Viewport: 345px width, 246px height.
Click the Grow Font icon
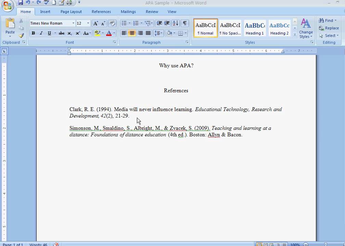(x=96, y=23)
